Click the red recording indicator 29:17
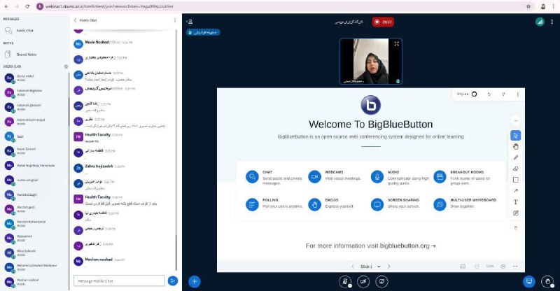 coord(383,22)
